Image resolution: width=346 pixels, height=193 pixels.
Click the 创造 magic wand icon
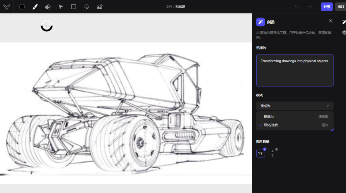coord(260,22)
